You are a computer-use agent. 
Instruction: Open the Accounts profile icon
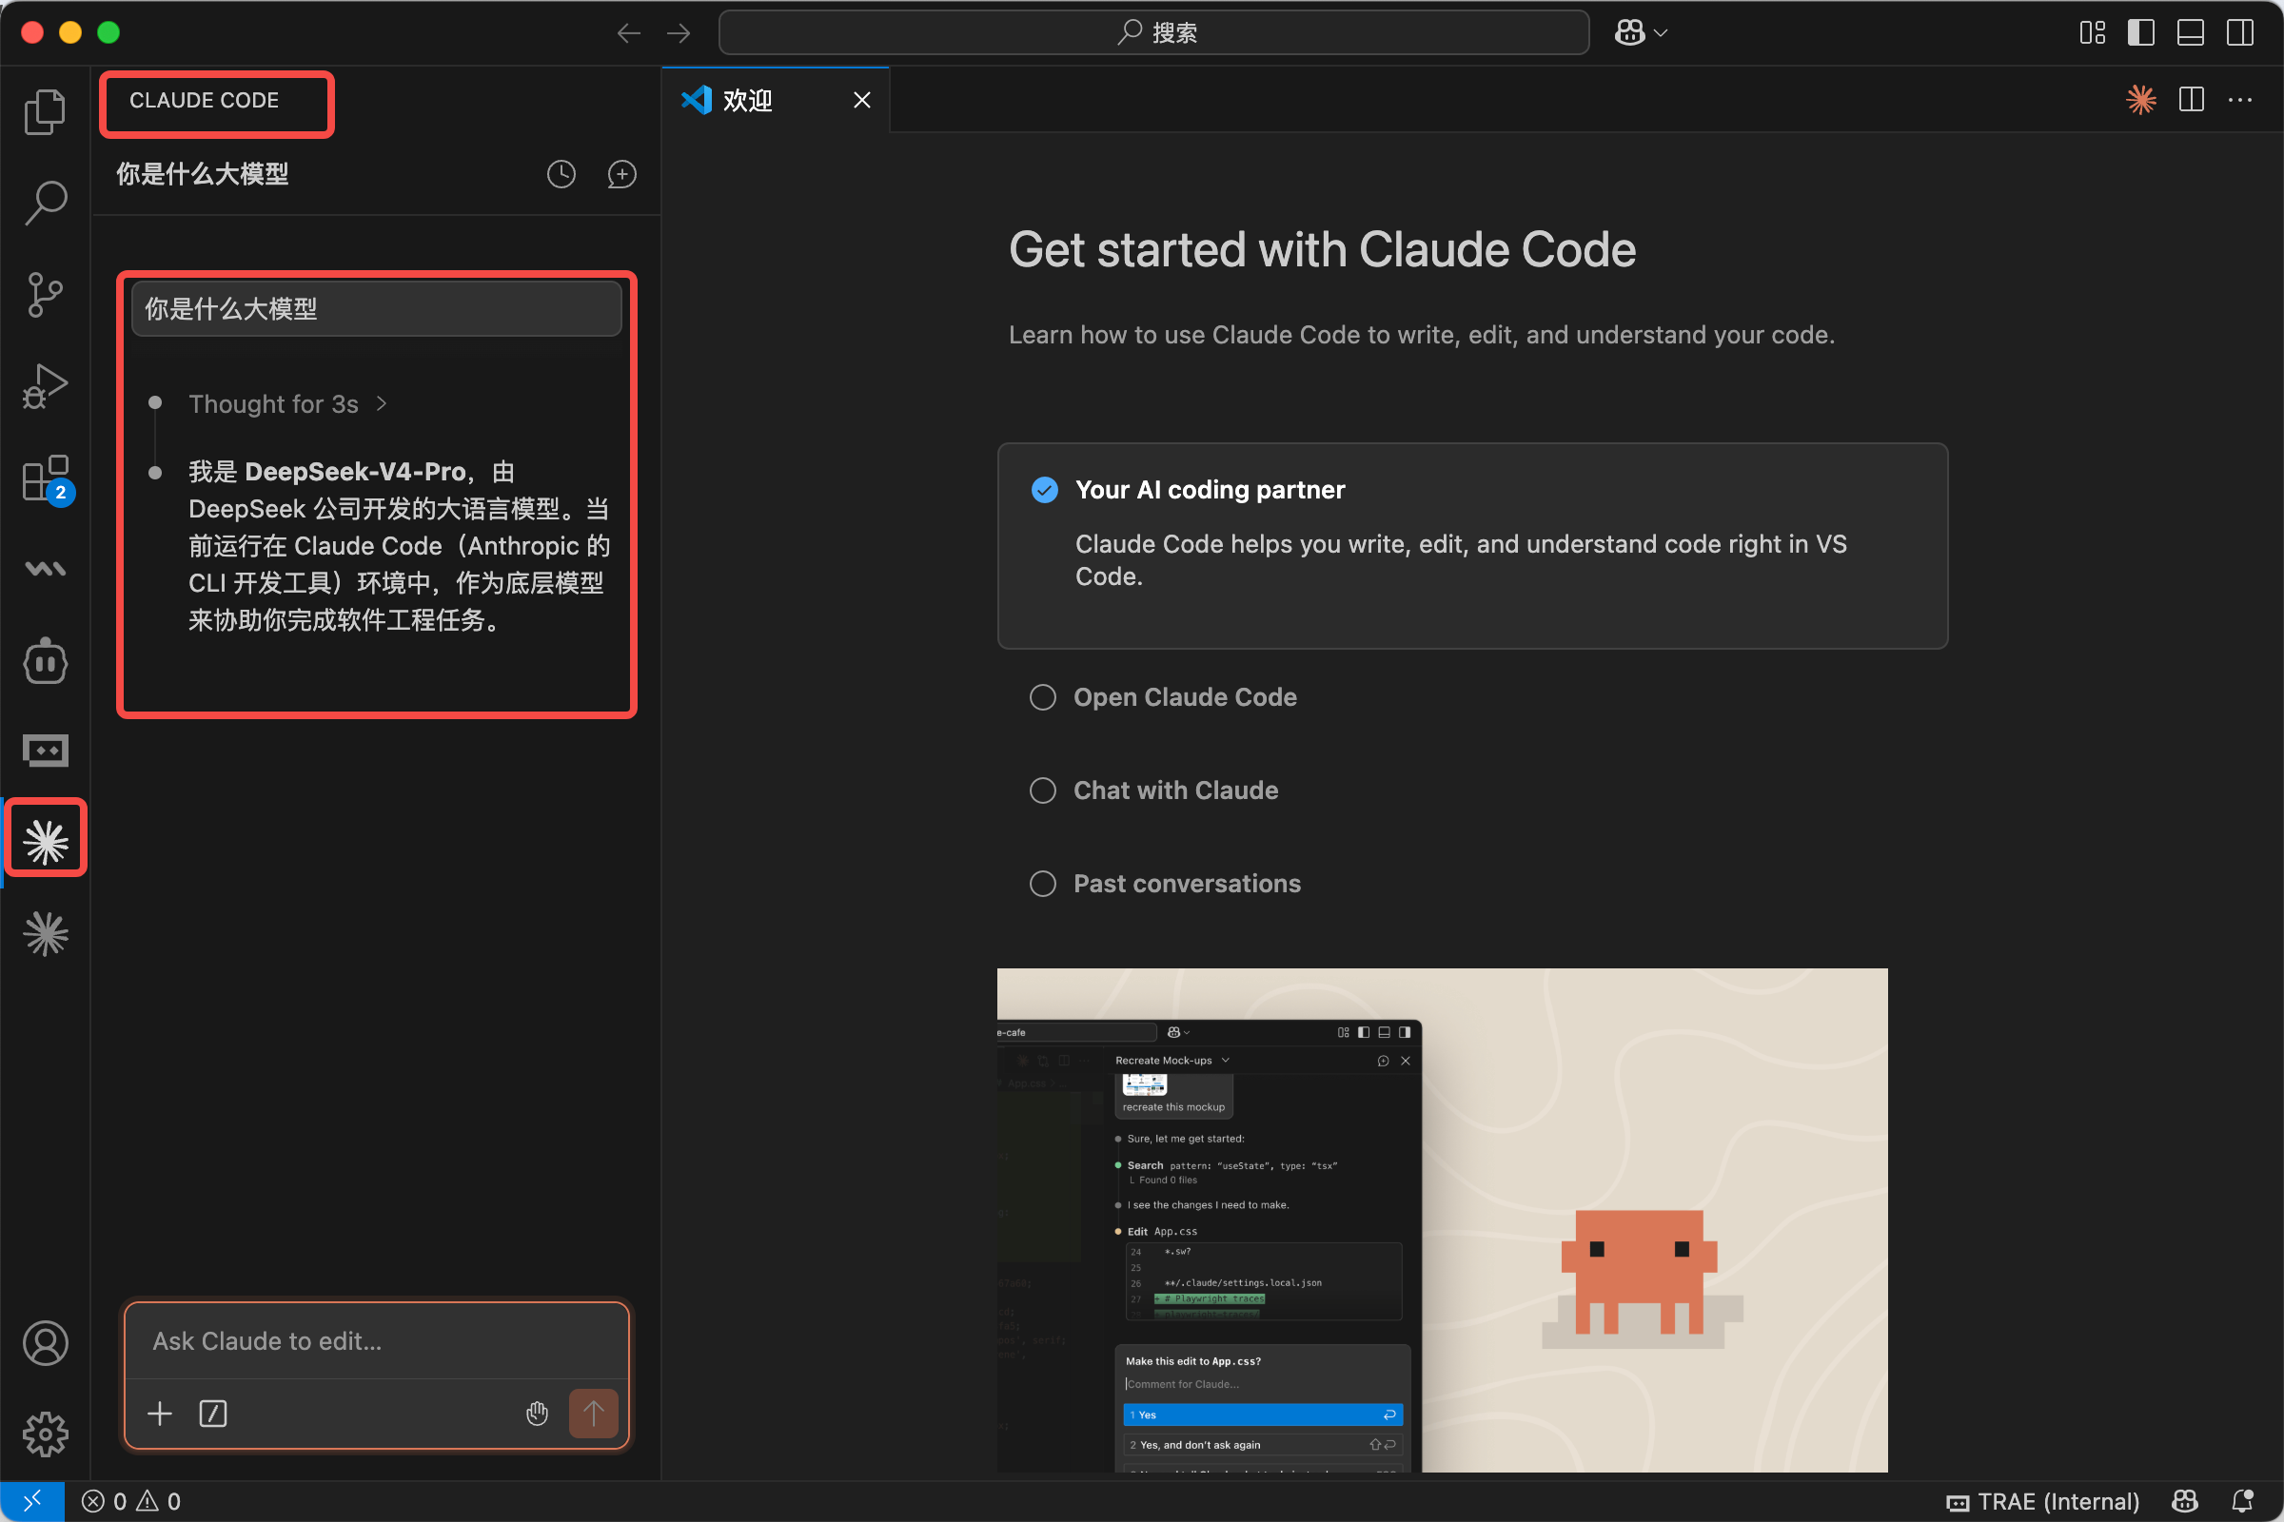pyautogui.click(x=45, y=1343)
